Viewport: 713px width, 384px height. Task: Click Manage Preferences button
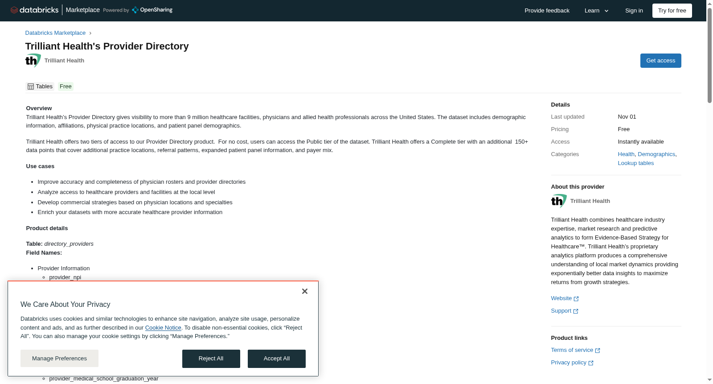(59, 359)
